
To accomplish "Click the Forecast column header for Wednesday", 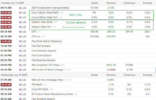I will point(147,75).
